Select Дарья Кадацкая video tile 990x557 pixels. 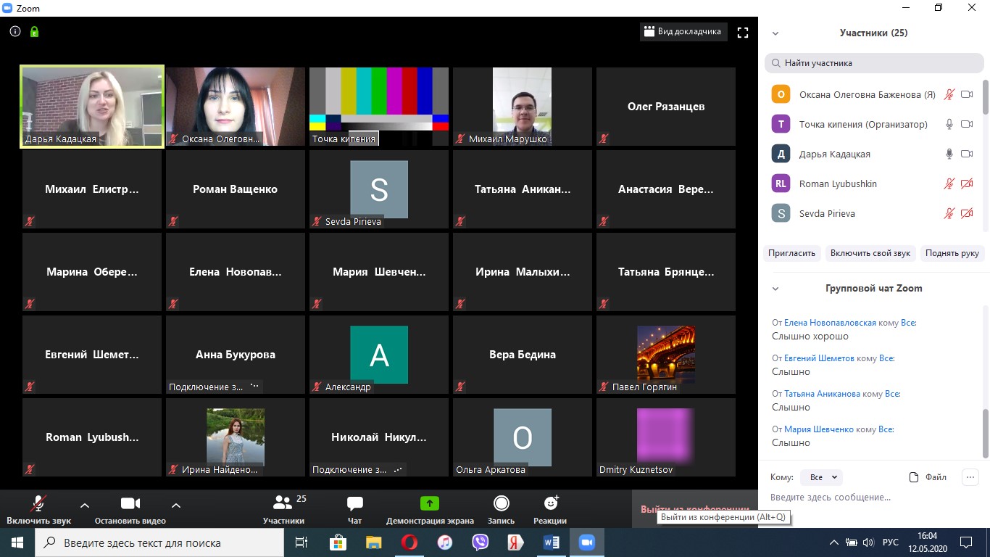92,107
